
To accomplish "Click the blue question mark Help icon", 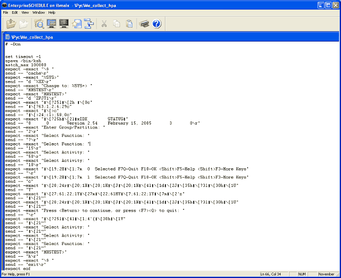I will 156,23.
